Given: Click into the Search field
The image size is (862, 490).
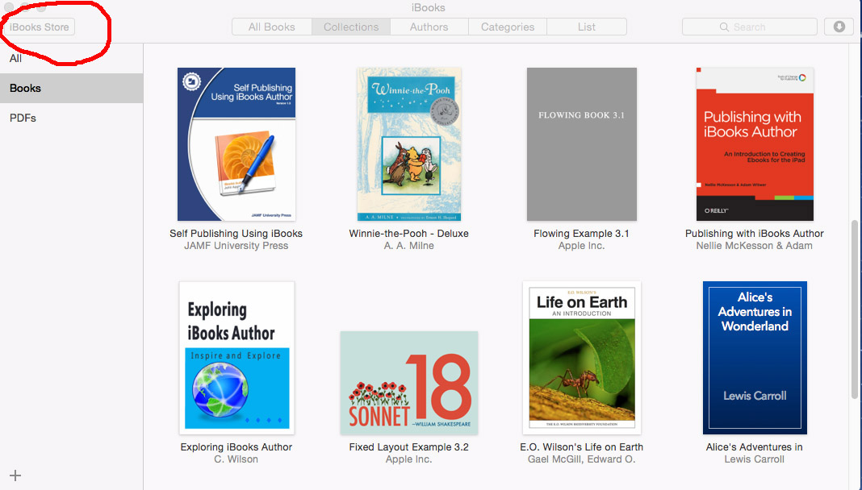Looking at the screenshot, I should (749, 27).
